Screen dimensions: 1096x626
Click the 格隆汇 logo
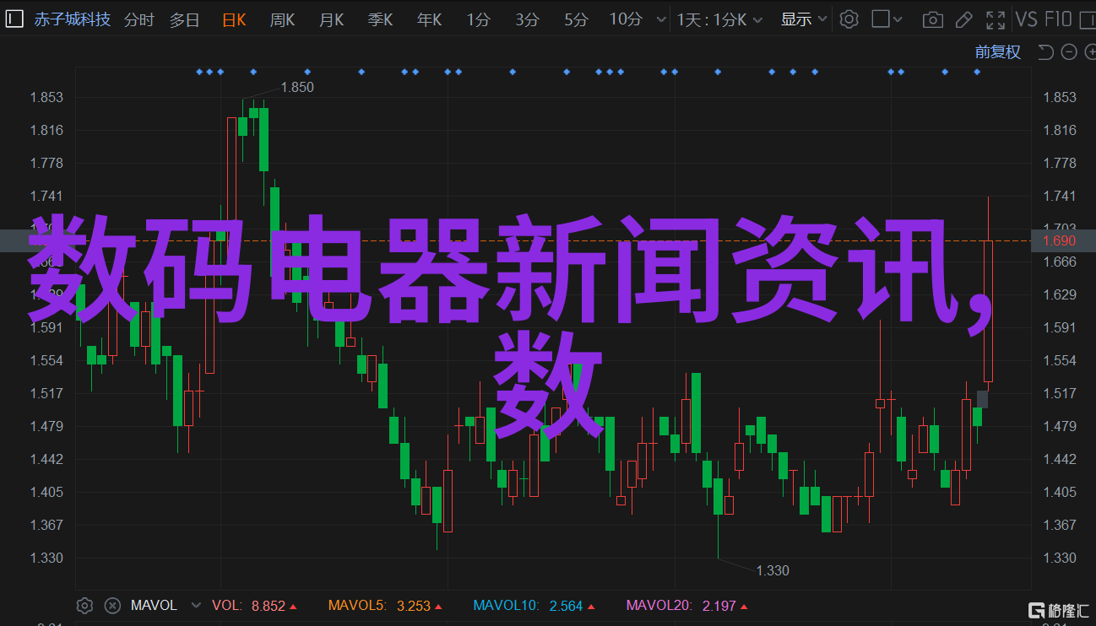[1058, 609]
